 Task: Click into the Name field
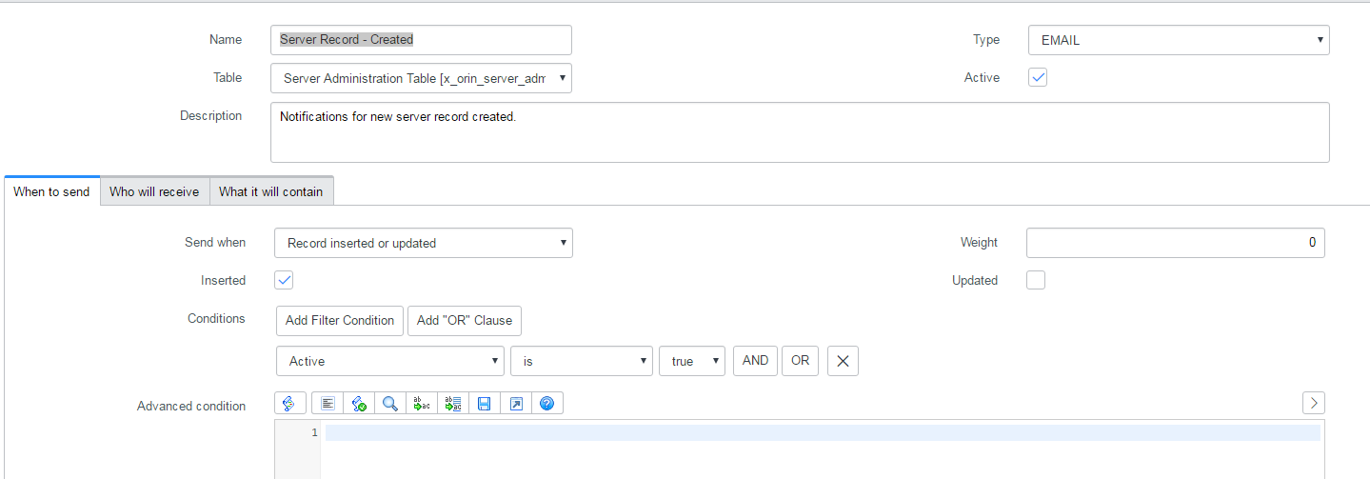(x=421, y=40)
